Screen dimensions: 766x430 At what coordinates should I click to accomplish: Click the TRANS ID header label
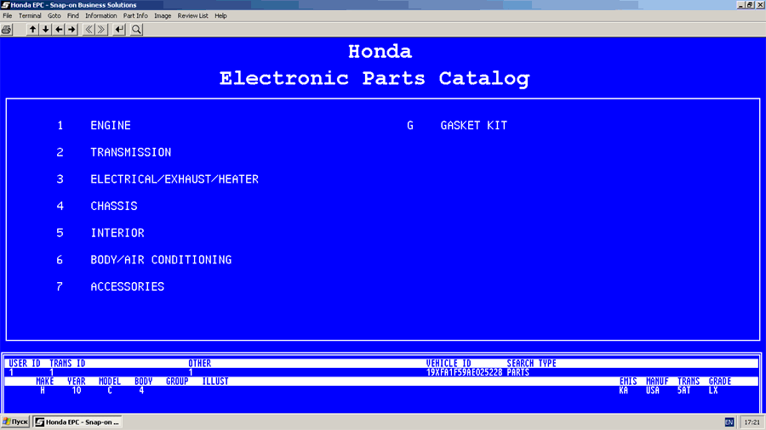[67, 364]
